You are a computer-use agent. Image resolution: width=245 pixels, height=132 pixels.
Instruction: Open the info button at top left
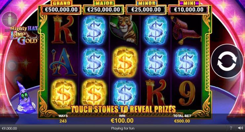(10, 19)
